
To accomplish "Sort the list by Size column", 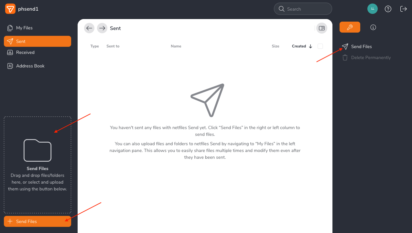I will pos(275,46).
